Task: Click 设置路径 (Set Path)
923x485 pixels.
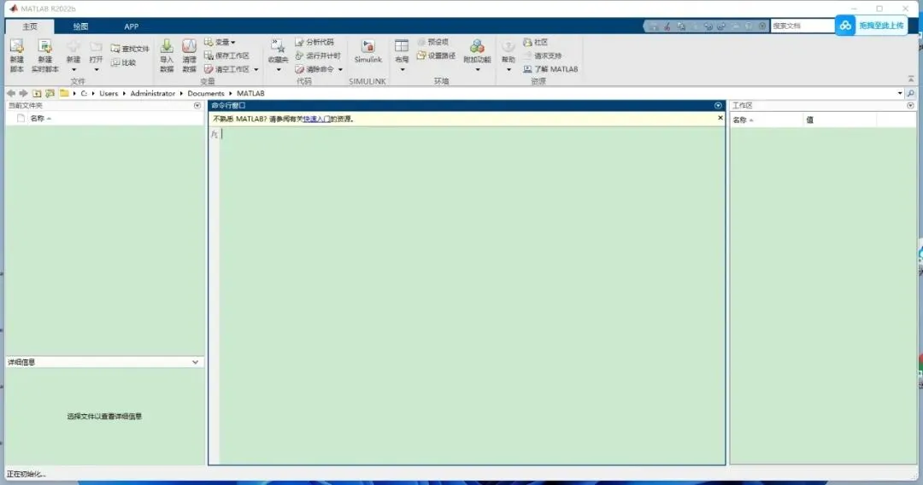Action: click(x=436, y=56)
